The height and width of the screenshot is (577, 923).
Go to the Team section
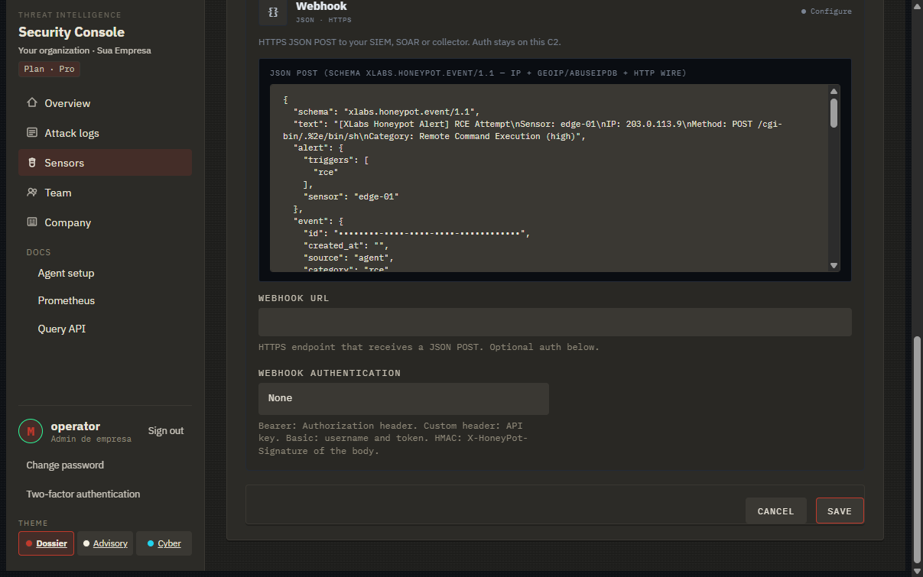[x=105, y=193]
